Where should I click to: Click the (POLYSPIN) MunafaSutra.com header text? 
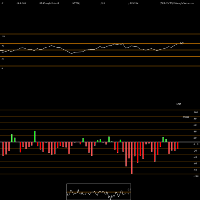click(x=177, y=3)
